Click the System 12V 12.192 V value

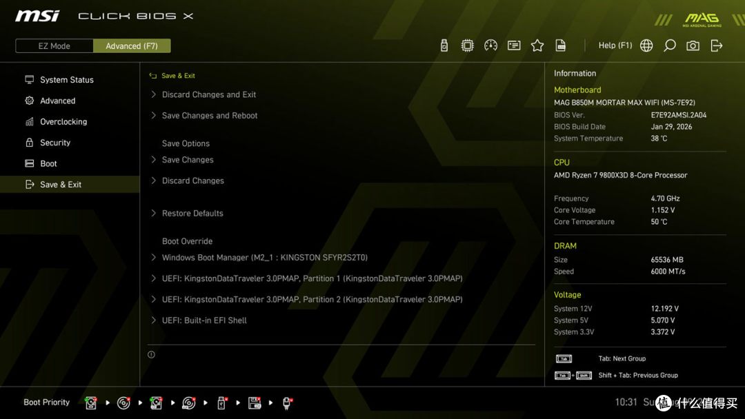coord(665,309)
